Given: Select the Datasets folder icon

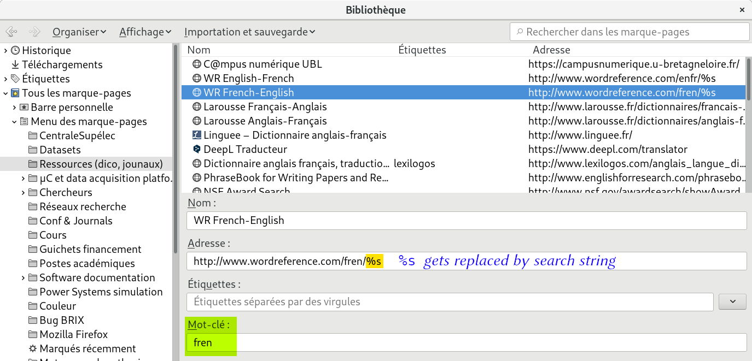Looking at the screenshot, I should [x=33, y=150].
